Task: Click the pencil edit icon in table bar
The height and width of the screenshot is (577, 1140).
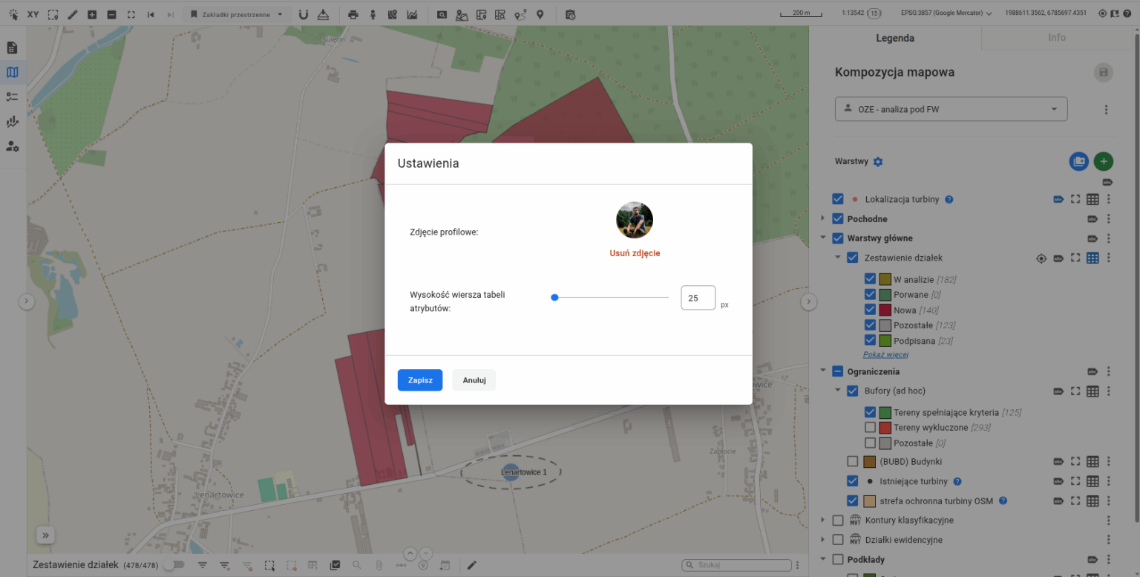Action: pos(472,565)
